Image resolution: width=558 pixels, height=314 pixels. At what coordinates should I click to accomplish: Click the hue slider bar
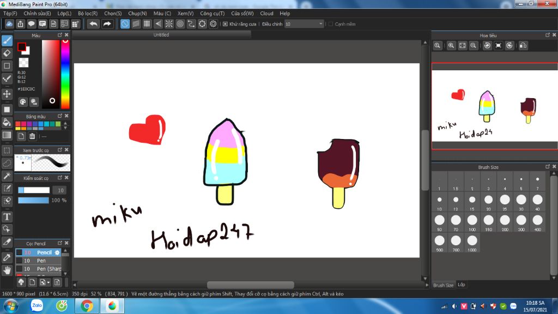[x=65, y=74]
